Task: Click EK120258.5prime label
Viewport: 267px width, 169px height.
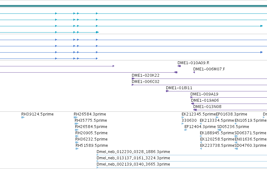Action: [217, 139]
